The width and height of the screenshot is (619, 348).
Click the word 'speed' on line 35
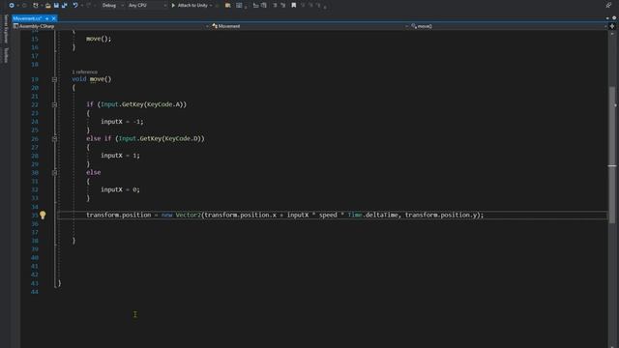(x=328, y=215)
